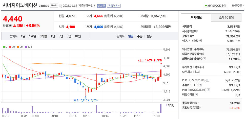Click the 거래대금 value 43,909 백만

[x=162, y=27]
